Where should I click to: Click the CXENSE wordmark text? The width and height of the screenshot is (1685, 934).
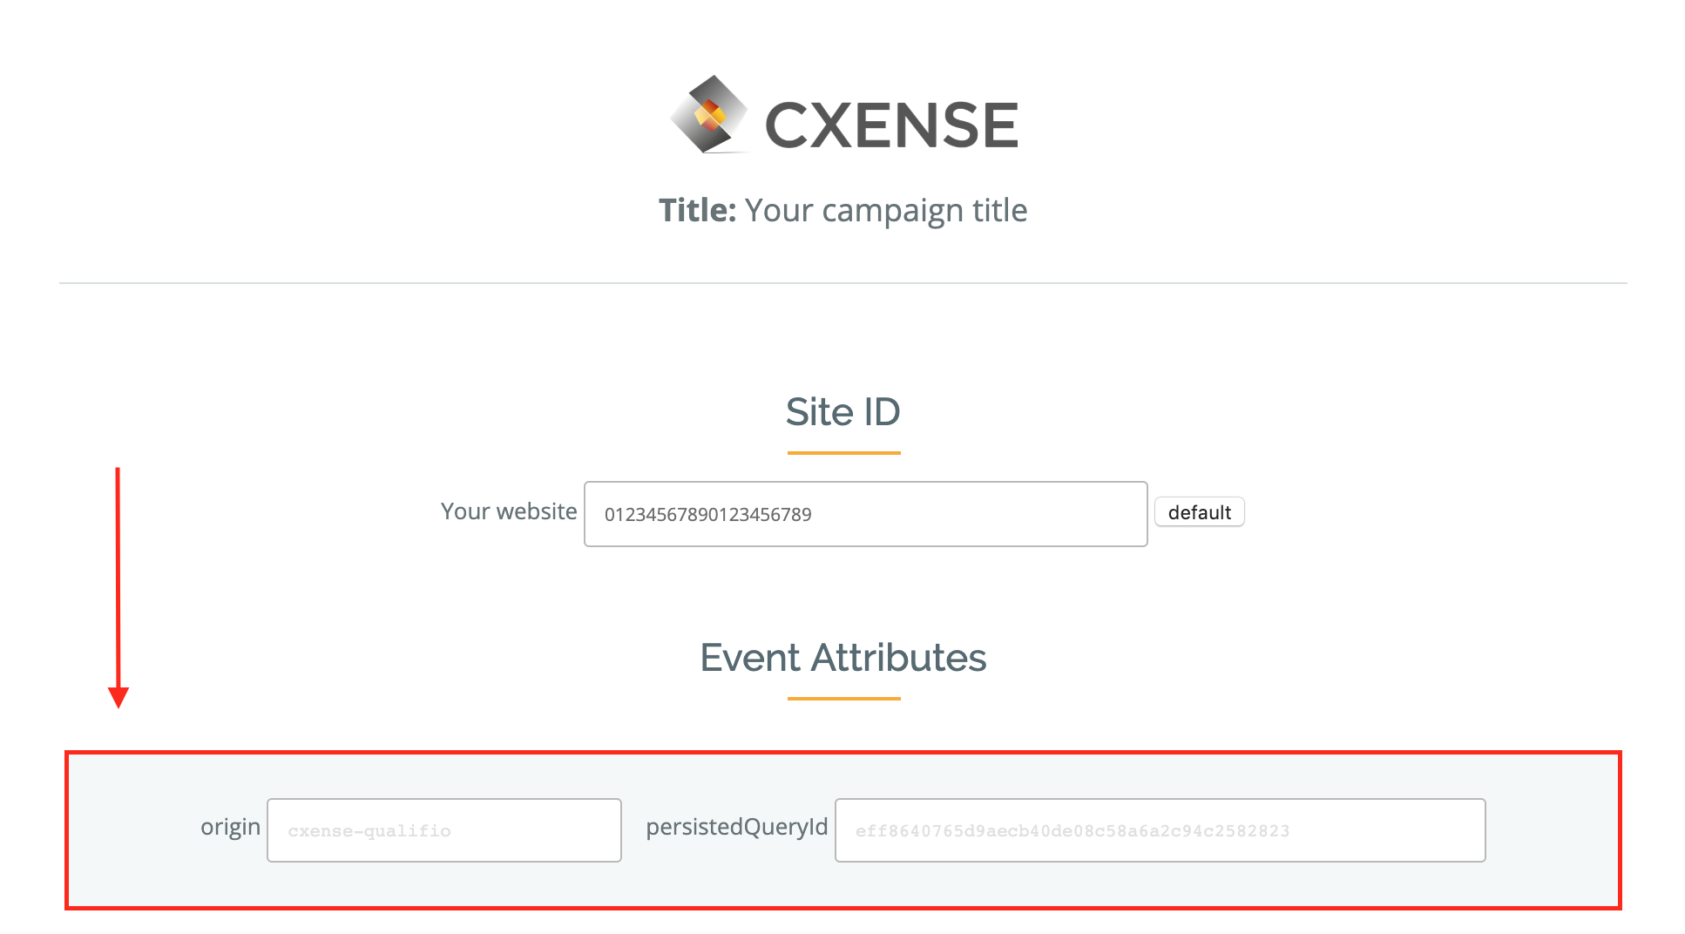coord(891,125)
